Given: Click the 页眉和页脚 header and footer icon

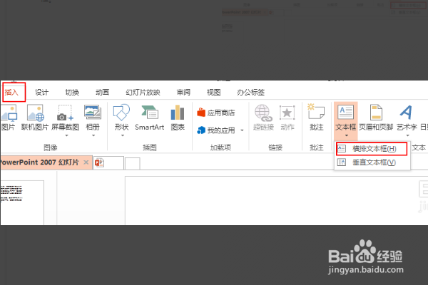Looking at the screenshot, I should pos(376,118).
